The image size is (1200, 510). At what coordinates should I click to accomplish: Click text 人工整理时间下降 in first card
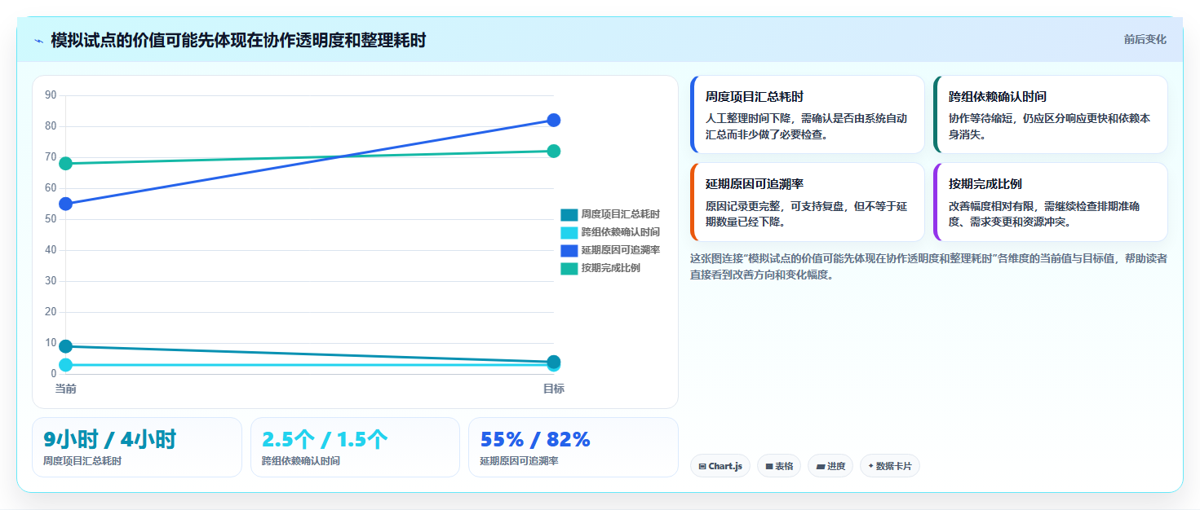pyautogui.click(x=751, y=119)
